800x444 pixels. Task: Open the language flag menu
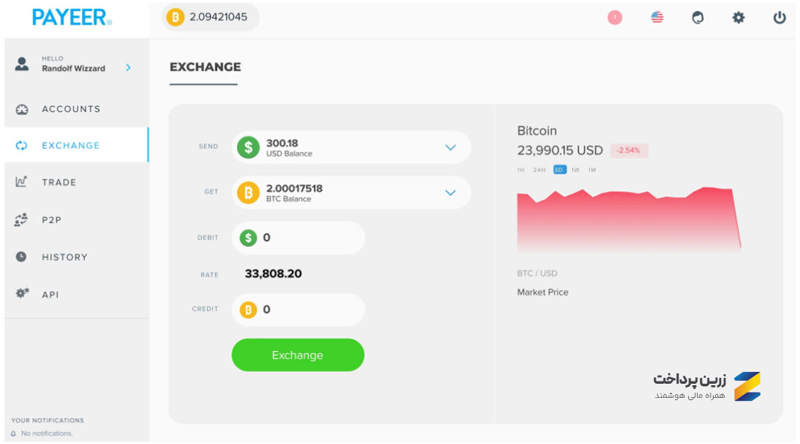coord(656,17)
